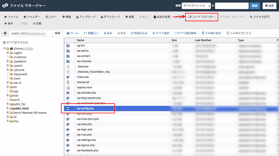Go to ホーム in navigation bar
Viewport: 279px width, 156px height.
click(72, 33)
